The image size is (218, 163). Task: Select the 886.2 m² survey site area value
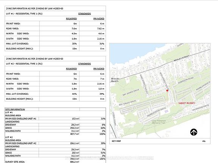click(75, 162)
